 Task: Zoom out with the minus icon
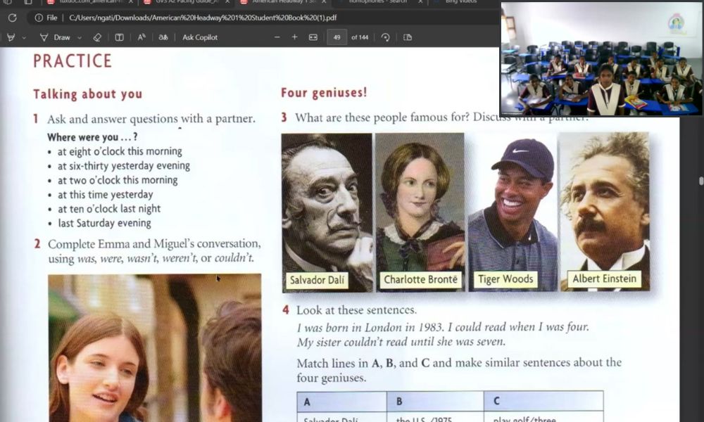[x=277, y=37]
